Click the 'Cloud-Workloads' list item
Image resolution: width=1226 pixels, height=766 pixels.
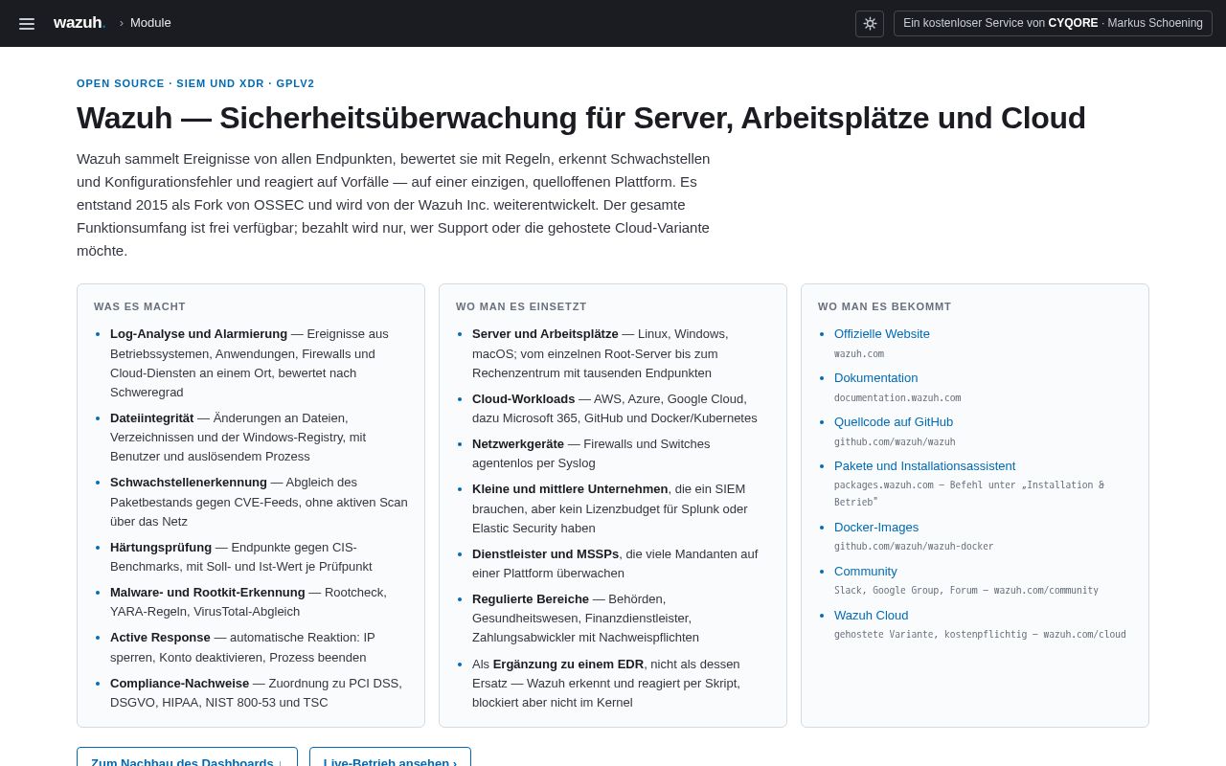click(621, 409)
